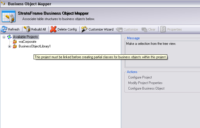
Task: Select the Avaliable Projects root label
Action: click(x=25, y=37)
